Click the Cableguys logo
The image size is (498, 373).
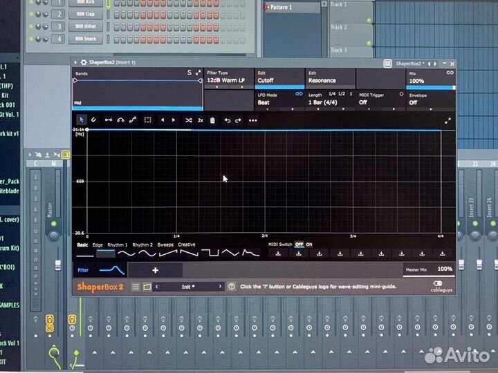pyautogui.click(x=441, y=287)
